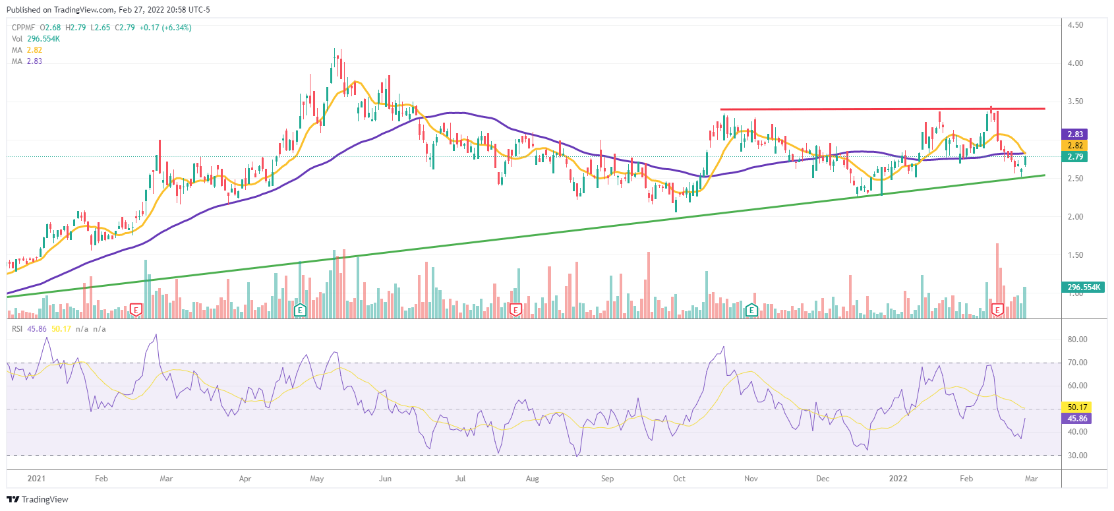Click the Oct label on the time axis
1114x511 pixels.
pyautogui.click(x=680, y=479)
